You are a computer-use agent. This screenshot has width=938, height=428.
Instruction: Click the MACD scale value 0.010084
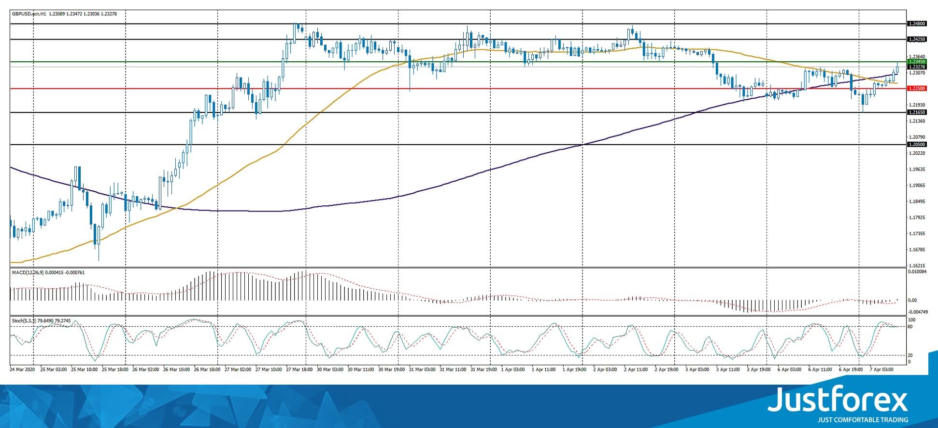pos(917,272)
